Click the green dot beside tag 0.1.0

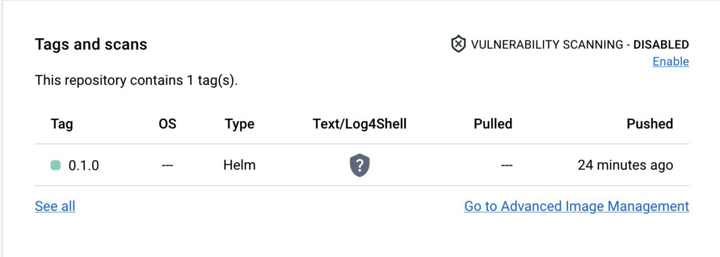tap(55, 165)
